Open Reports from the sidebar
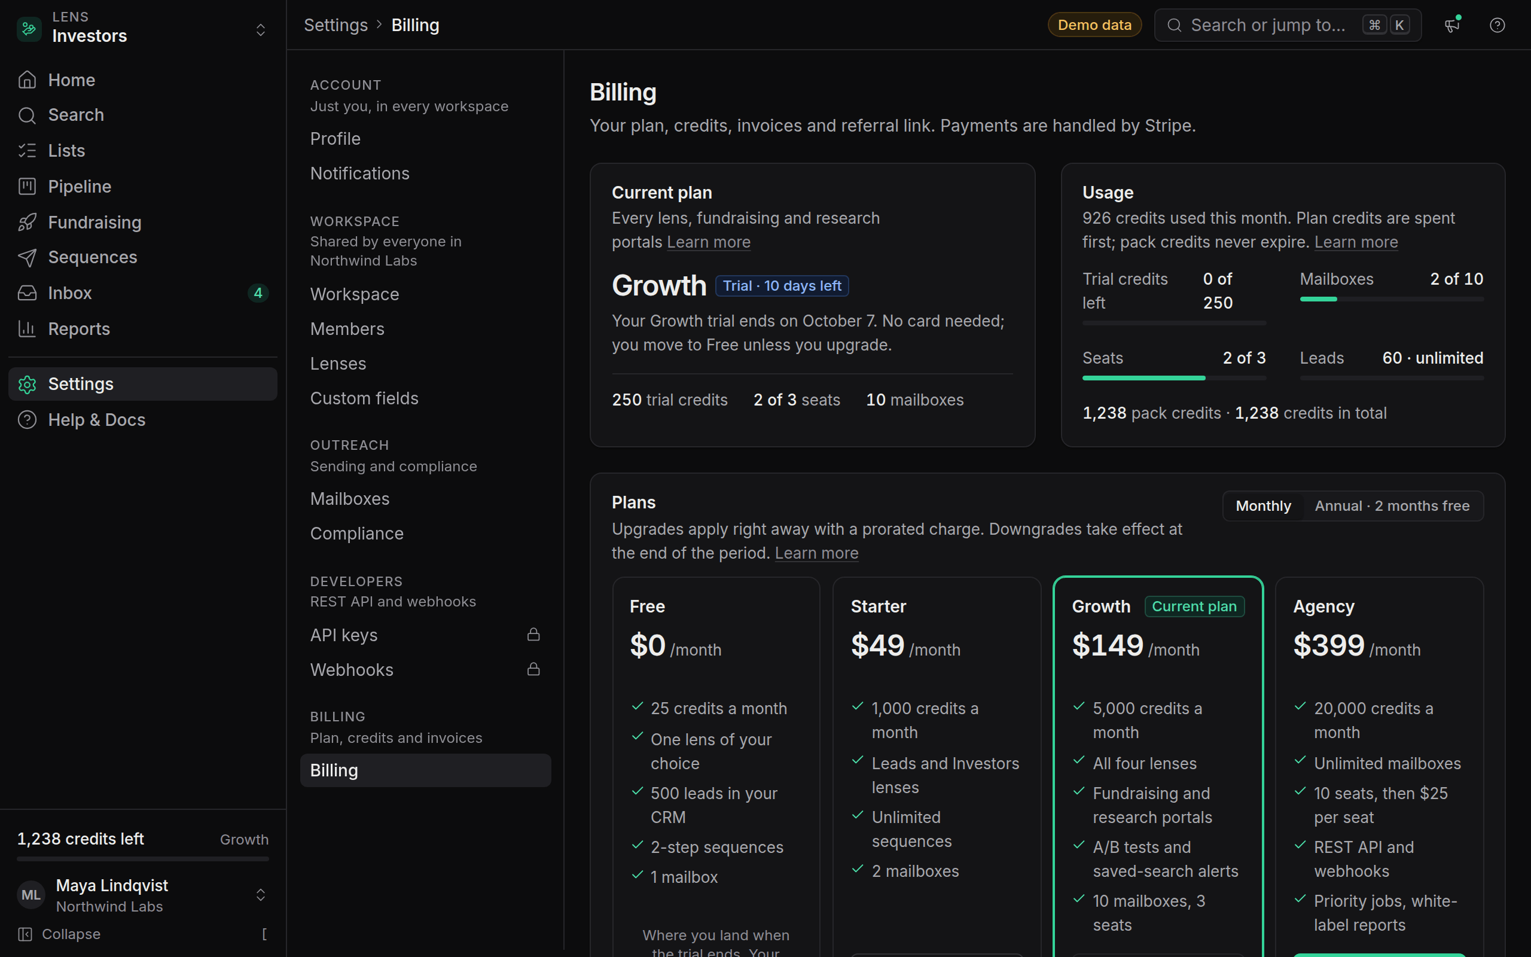Screen dimensions: 1531x957 click(143, 329)
